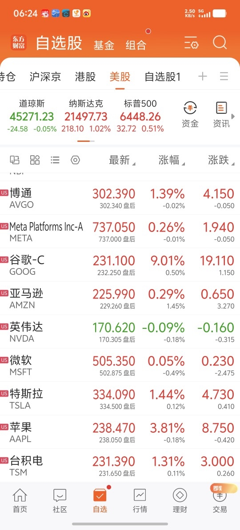The image size is (240, 530).
Task: Open watchlist settings list-gear icon
Action: pos(192,43)
